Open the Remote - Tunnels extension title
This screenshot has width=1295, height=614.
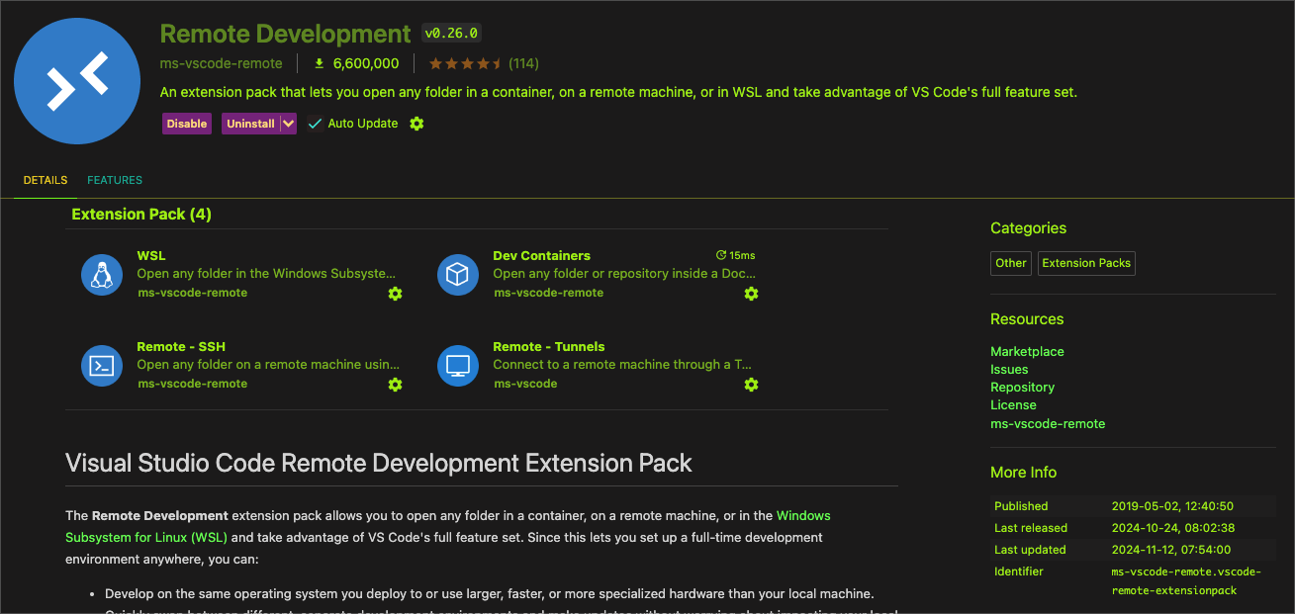coord(549,347)
